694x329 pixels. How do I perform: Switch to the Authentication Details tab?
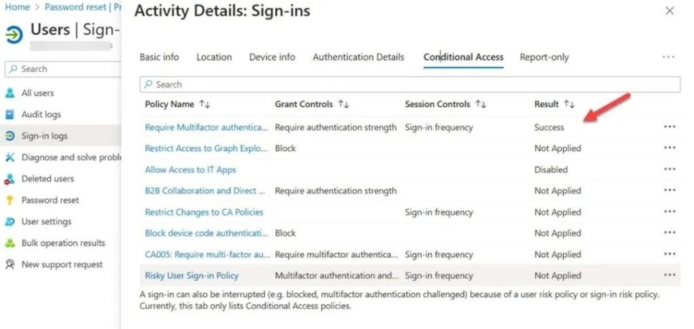click(358, 57)
